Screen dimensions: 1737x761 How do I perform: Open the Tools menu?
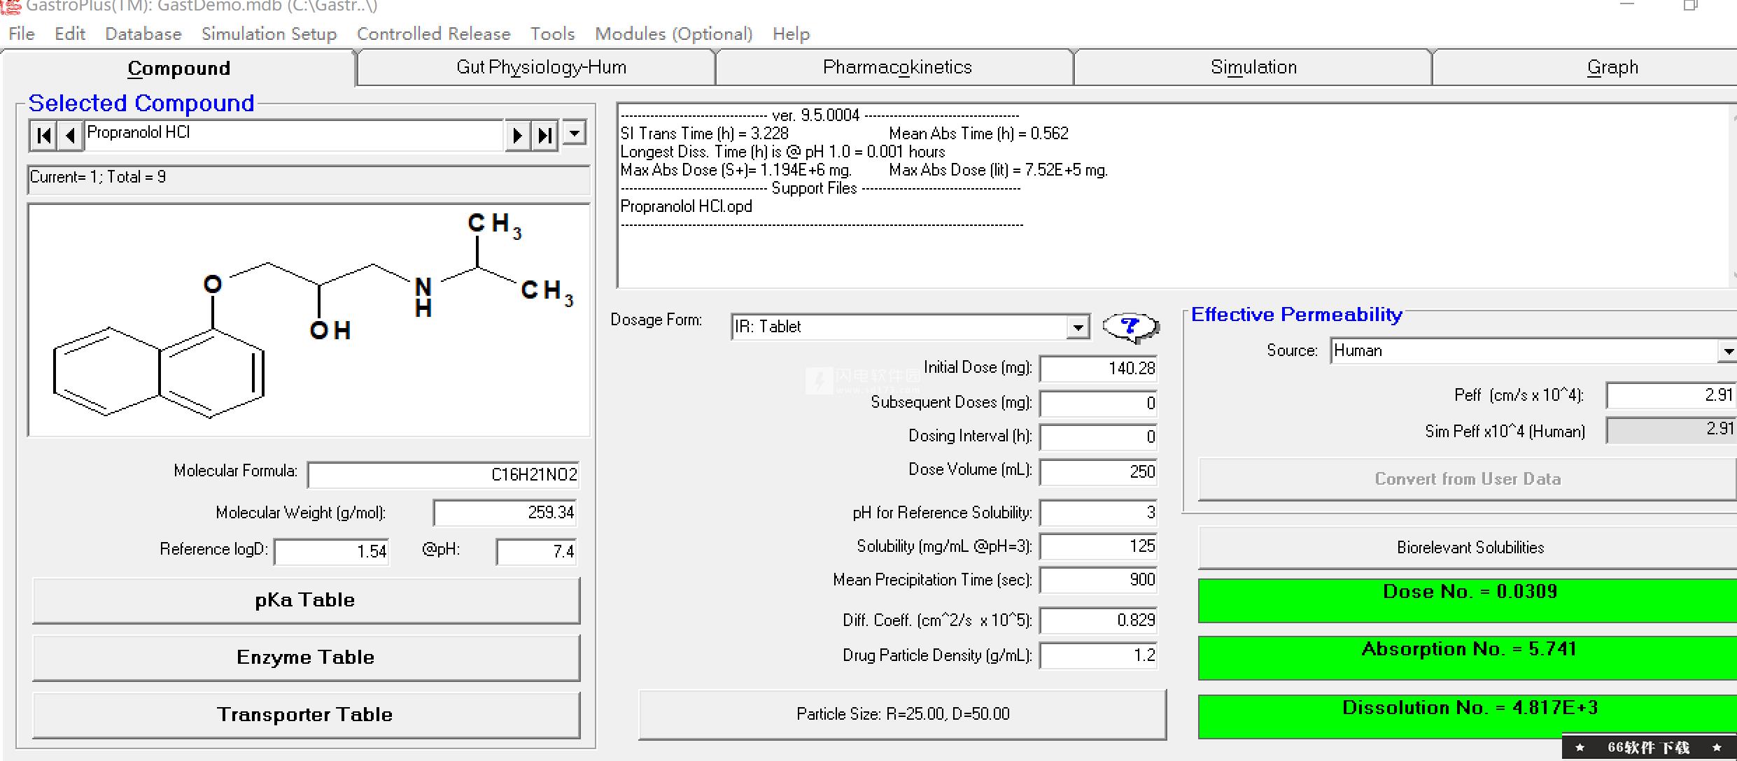[552, 34]
